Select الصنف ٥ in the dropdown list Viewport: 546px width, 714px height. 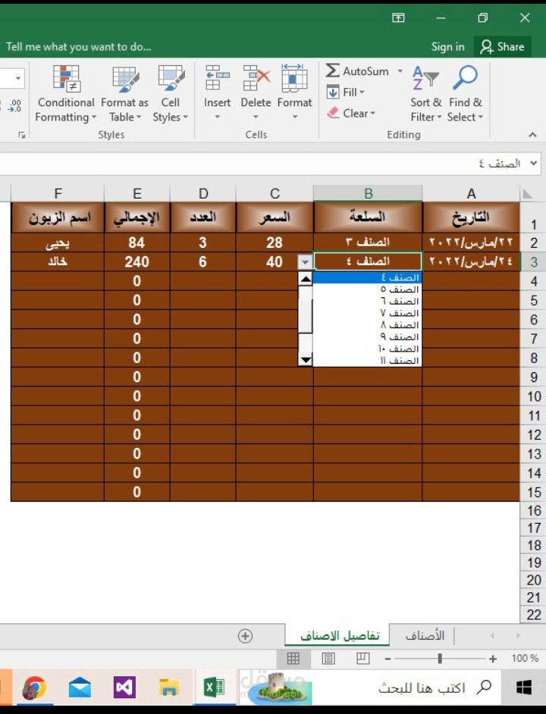click(367, 289)
